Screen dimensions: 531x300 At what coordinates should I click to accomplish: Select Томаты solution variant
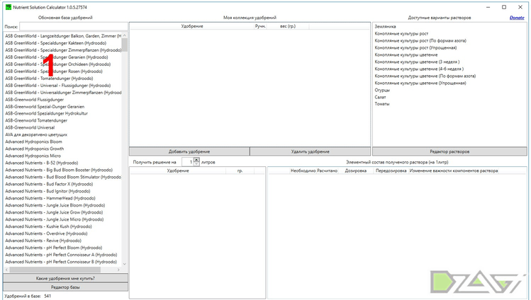(382, 104)
